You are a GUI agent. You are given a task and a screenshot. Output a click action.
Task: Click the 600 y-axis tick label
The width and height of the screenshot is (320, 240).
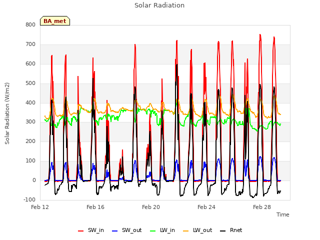[x=30, y=64]
